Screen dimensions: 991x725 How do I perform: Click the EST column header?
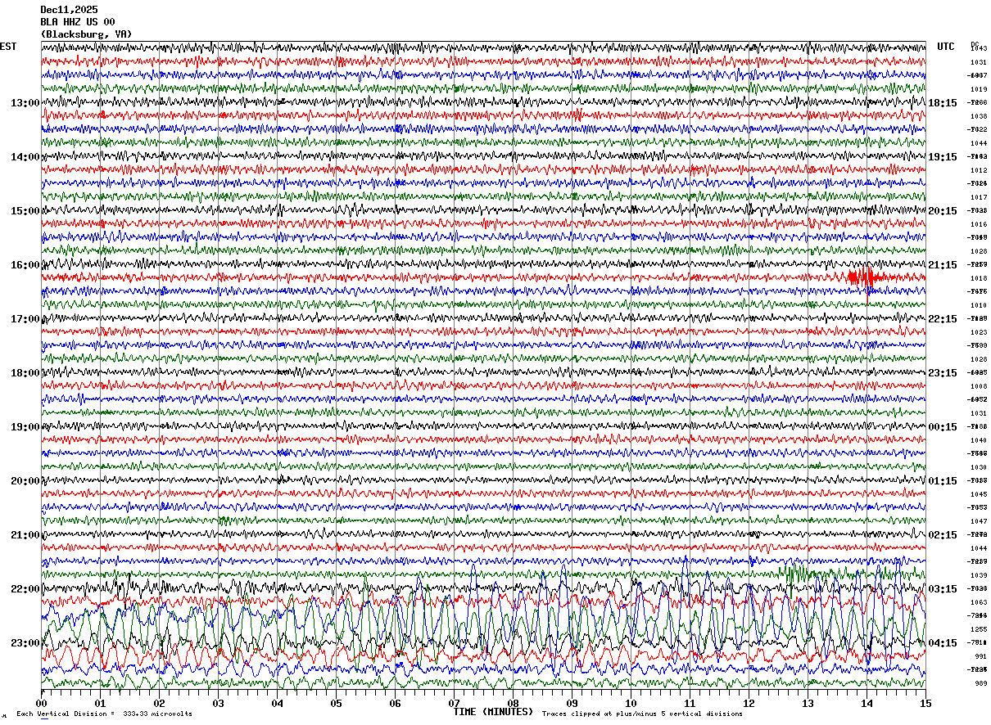point(8,47)
